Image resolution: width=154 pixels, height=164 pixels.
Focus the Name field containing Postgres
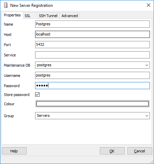(x=92, y=24)
